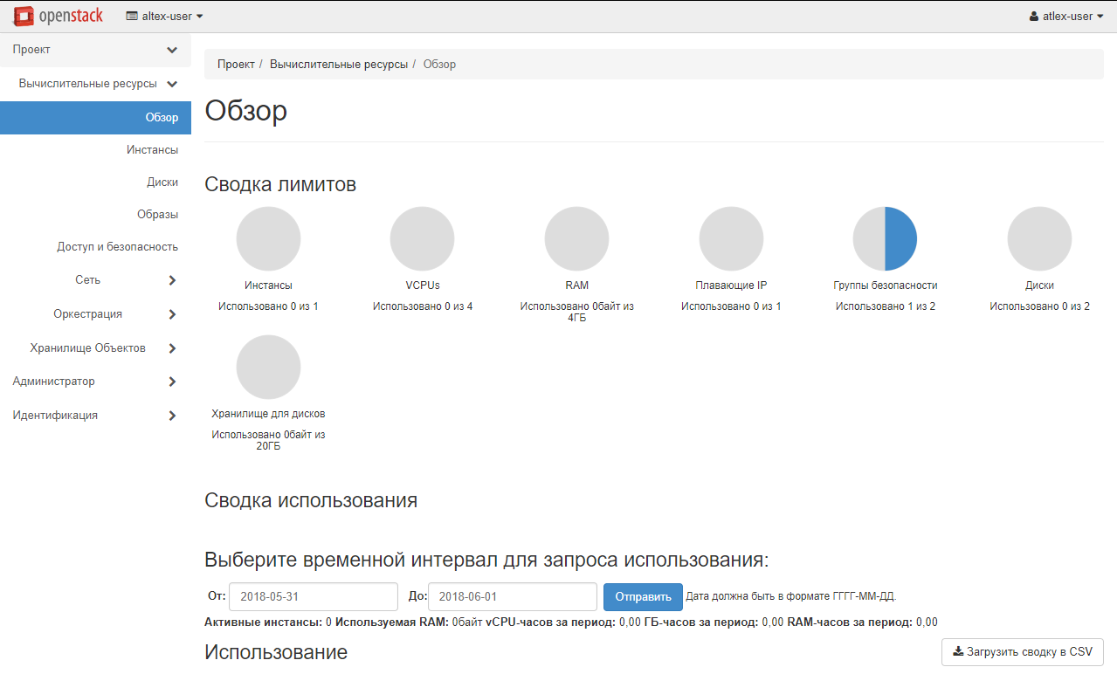Click the От start date field
This screenshot has height=674, width=1117.
pyautogui.click(x=313, y=597)
